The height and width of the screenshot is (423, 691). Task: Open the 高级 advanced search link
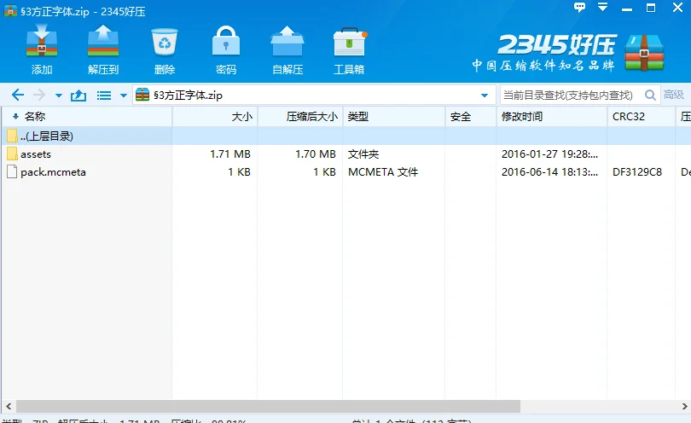674,95
